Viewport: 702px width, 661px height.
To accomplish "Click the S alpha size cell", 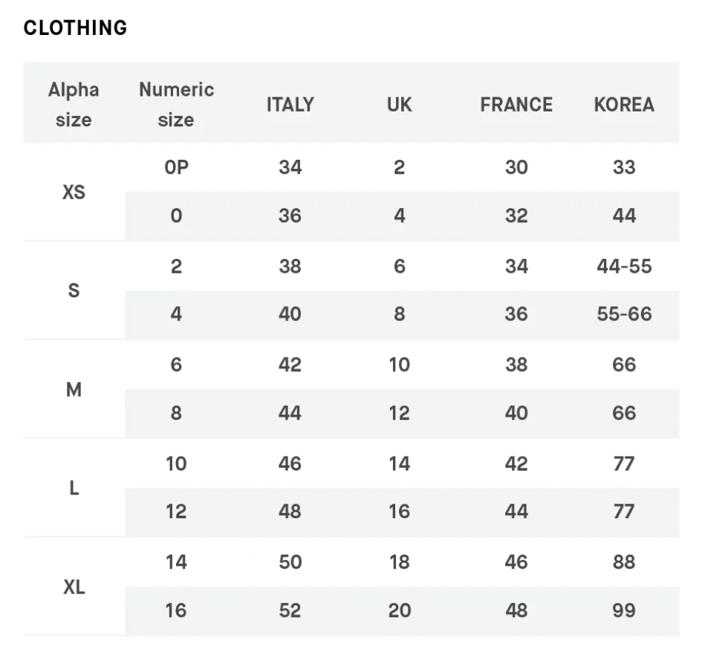I will [74, 290].
